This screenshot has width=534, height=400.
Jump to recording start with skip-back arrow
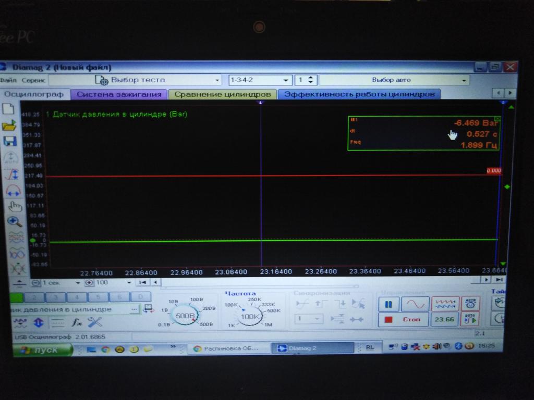click(x=143, y=282)
